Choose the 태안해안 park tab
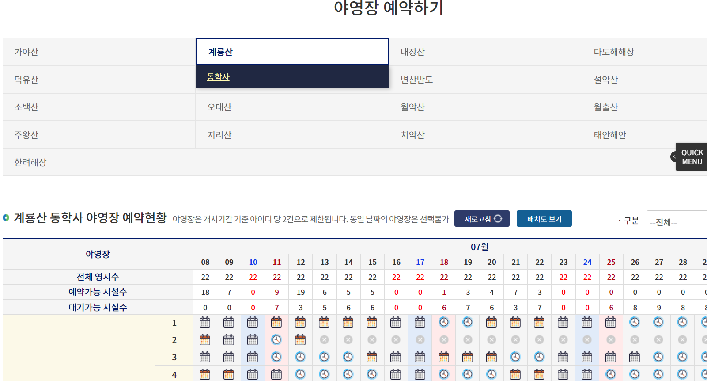The image size is (707, 381). [x=645, y=135]
